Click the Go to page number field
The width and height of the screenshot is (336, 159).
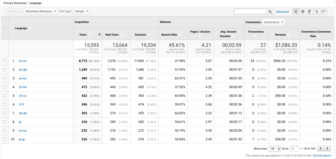pyautogui.click(x=295, y=149)
